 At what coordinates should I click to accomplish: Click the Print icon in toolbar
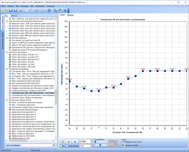pyautogui.click(x=20, y=10)
